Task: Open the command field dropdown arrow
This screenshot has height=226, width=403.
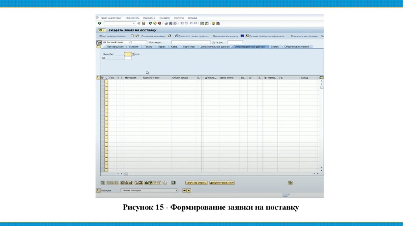Action: pos(134,23)
